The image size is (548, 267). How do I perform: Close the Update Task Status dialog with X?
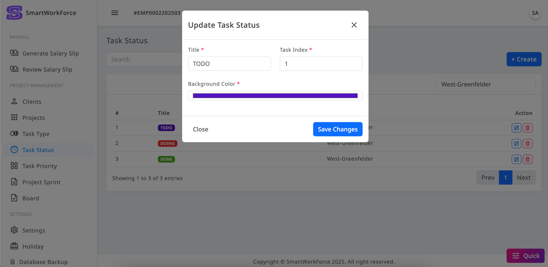point(354,25)
